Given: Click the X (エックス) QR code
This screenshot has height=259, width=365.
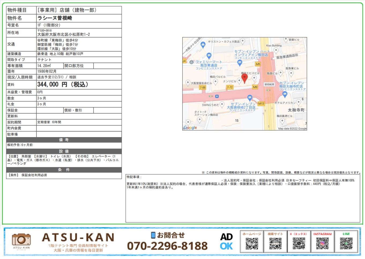Looking at the screenshot, I should click(299, 243).
